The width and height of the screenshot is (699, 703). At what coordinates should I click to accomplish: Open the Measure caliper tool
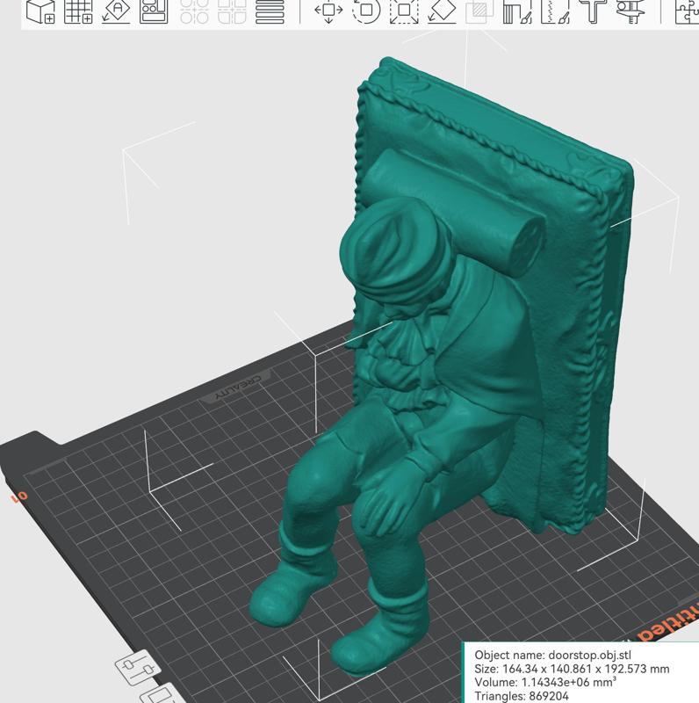coord(631,11)
